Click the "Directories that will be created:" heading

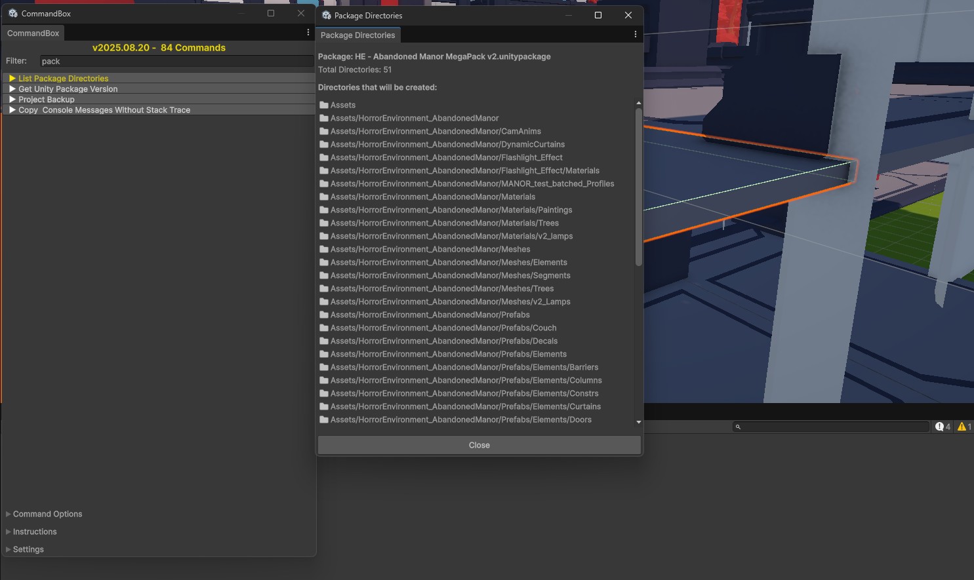pos(377,87)
